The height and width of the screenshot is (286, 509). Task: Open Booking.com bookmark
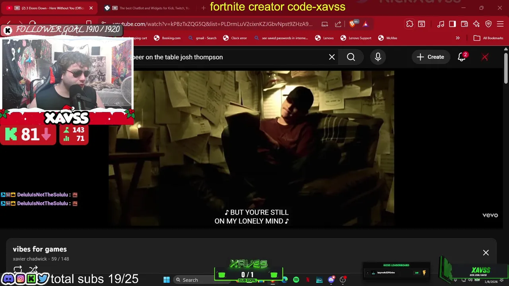(x=167, y=38)
